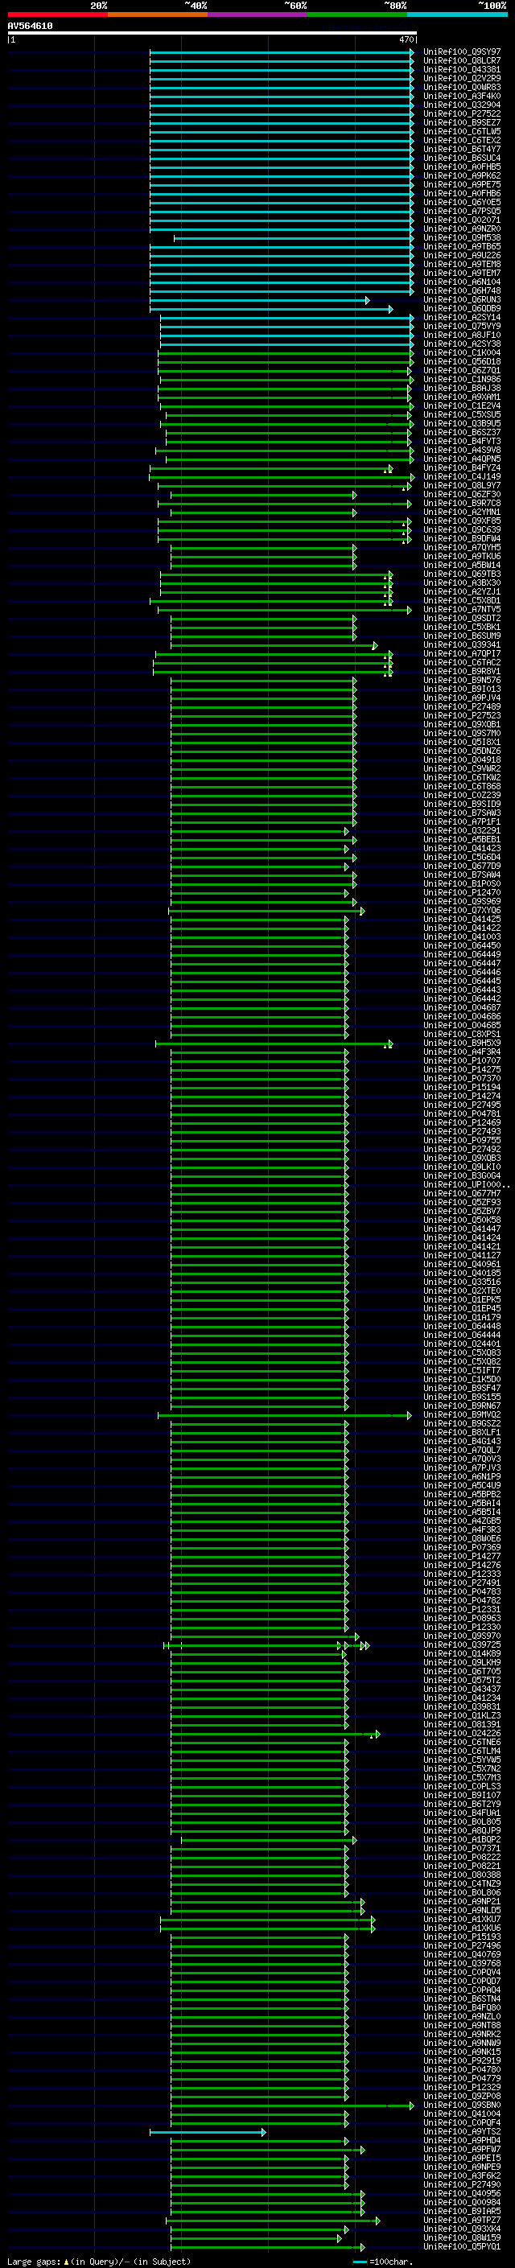Click the cyan alignment bar for UniRef100_Q6RUN3

[260, 300]
